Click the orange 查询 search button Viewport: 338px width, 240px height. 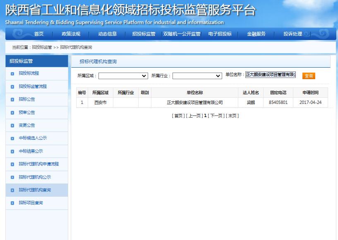(308, 76)
